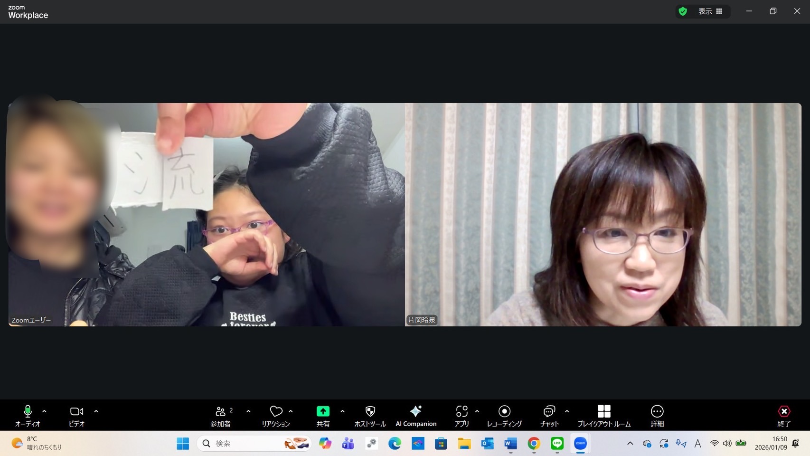Open Host Tools shield icon
Image resolution: width=810 pixels, height=456 pixels.
[370, 411]
